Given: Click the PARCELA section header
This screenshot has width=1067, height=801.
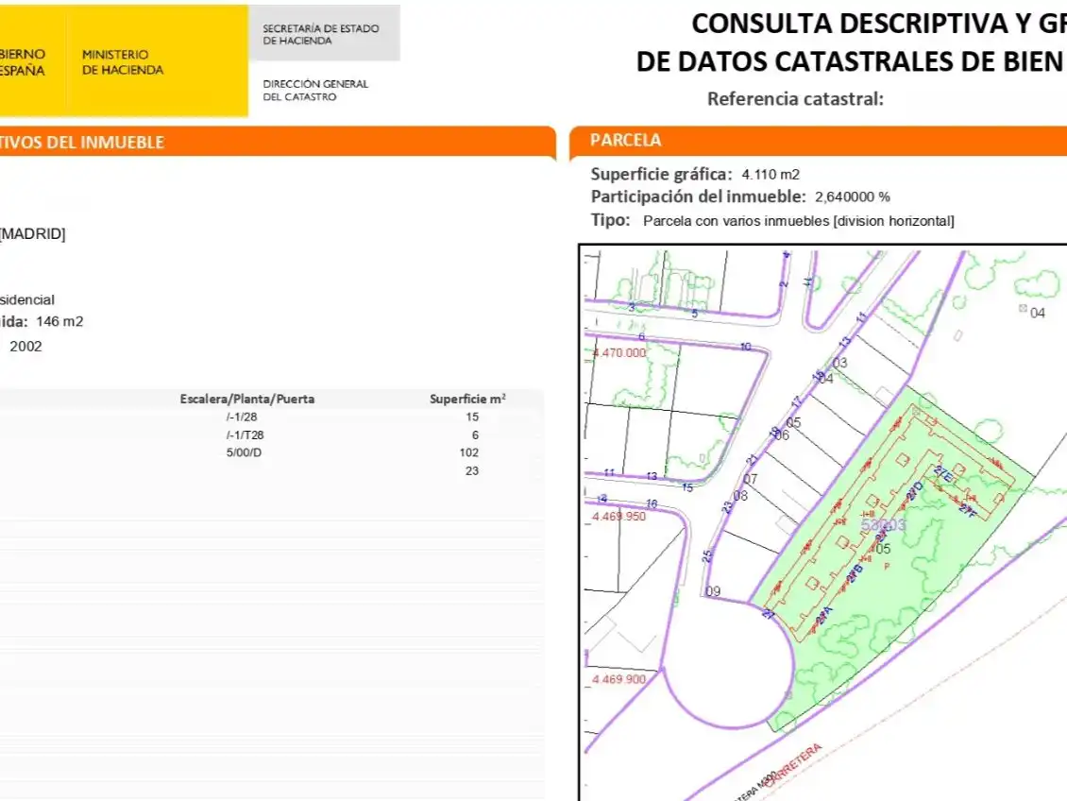Looking at the screenshot, I should point(625,140).
